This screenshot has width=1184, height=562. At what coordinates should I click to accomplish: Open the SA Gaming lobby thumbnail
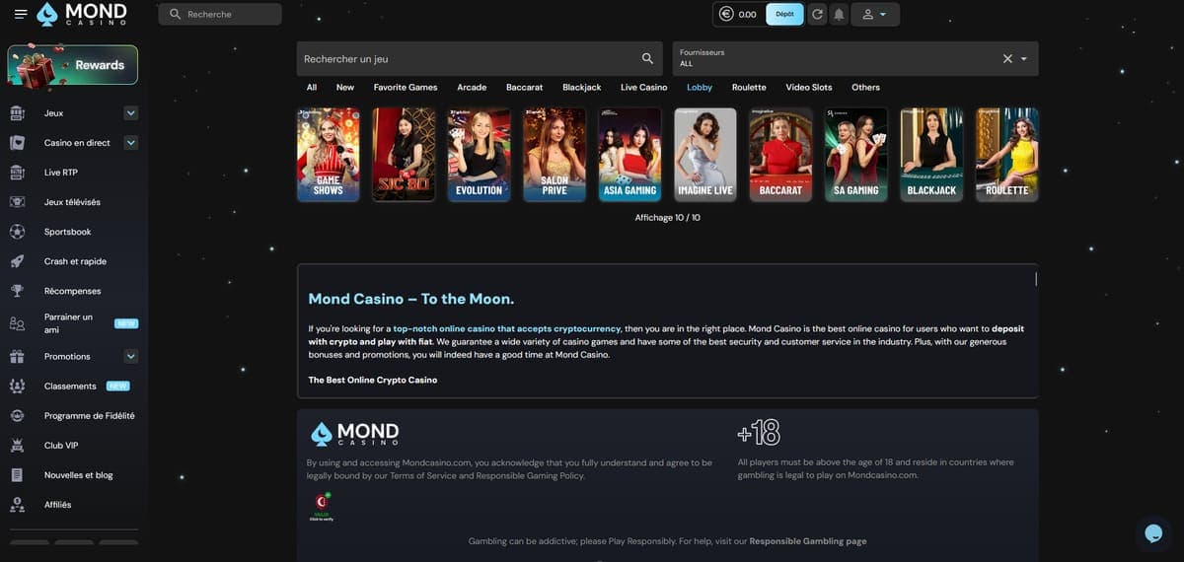click(856, 155)
